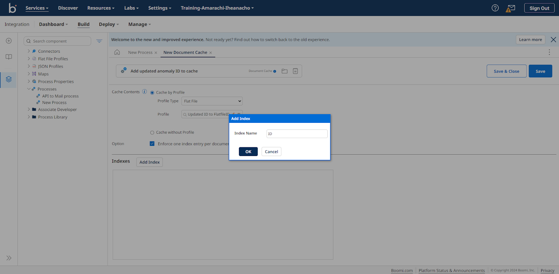The image size is (559, 274).
Task: Switch to the New Process tab
Action: tap(140, 53)
